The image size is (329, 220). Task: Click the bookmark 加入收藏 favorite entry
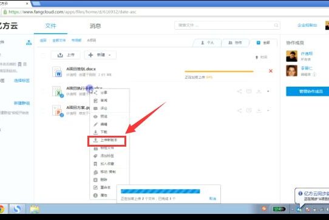(104, 164)
